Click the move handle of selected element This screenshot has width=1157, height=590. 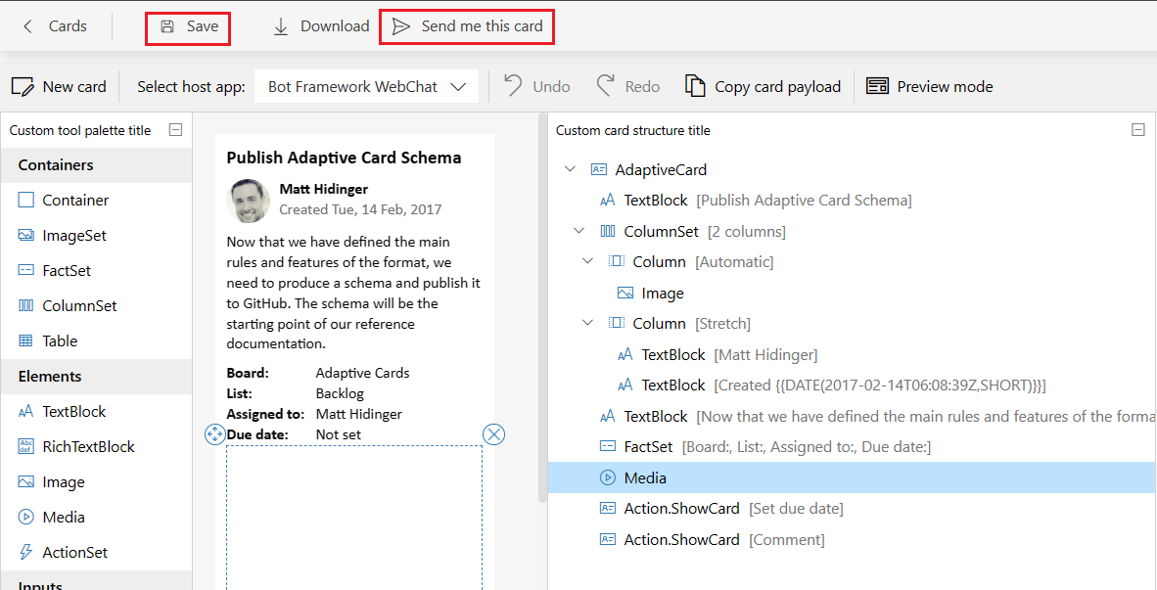[214, 435]
